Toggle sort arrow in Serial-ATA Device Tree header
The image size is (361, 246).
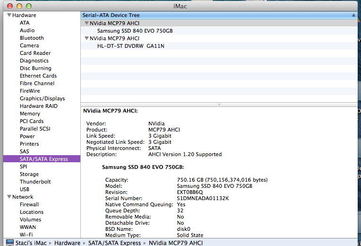pos(353,15)
